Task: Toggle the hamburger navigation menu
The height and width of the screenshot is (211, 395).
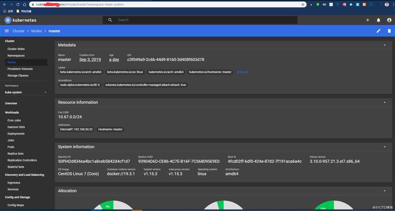Action: pyautogui.click(x=7, y=31)
